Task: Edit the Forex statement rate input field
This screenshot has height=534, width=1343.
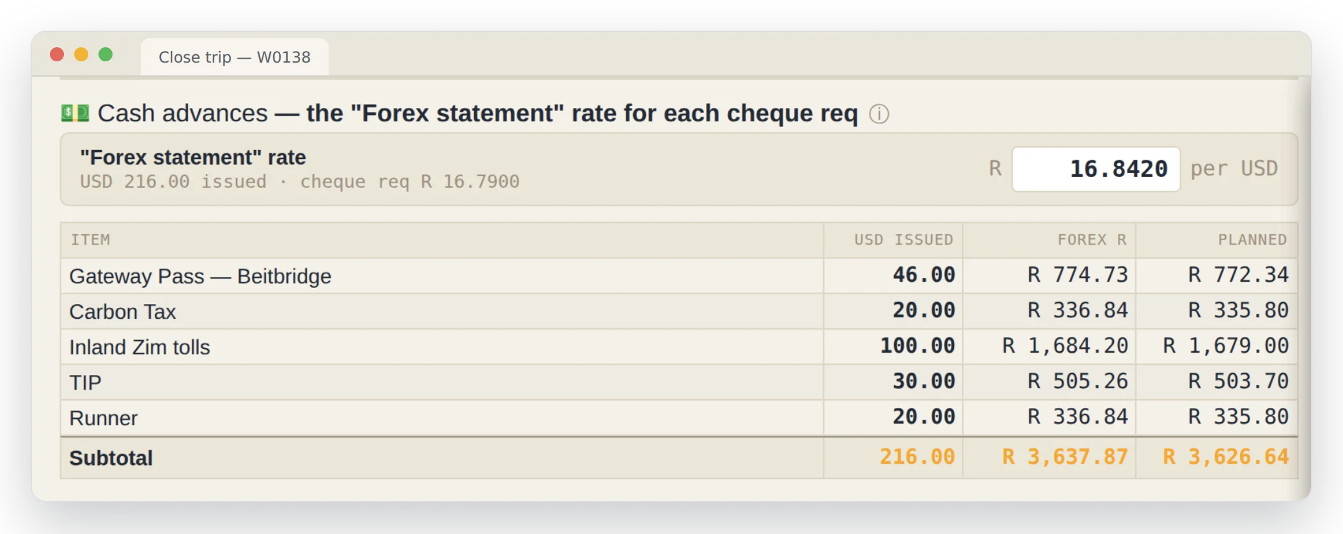Action: (1096, 169)
